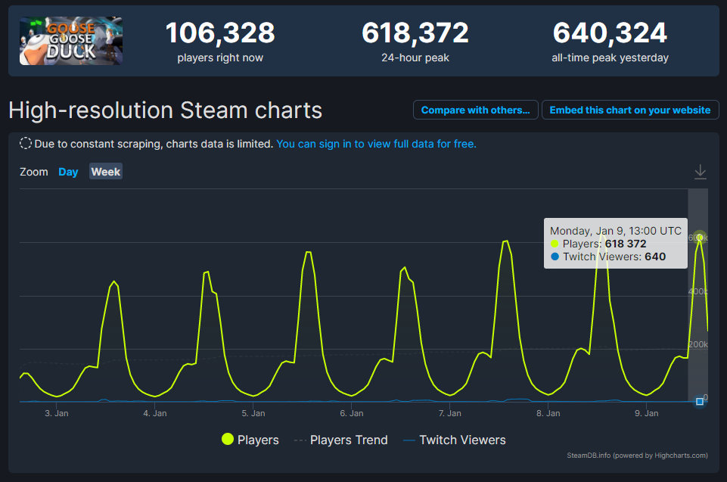The image size is (727, 482).
Task: Switch chart zoom to Week
Action: pos(106,172)
